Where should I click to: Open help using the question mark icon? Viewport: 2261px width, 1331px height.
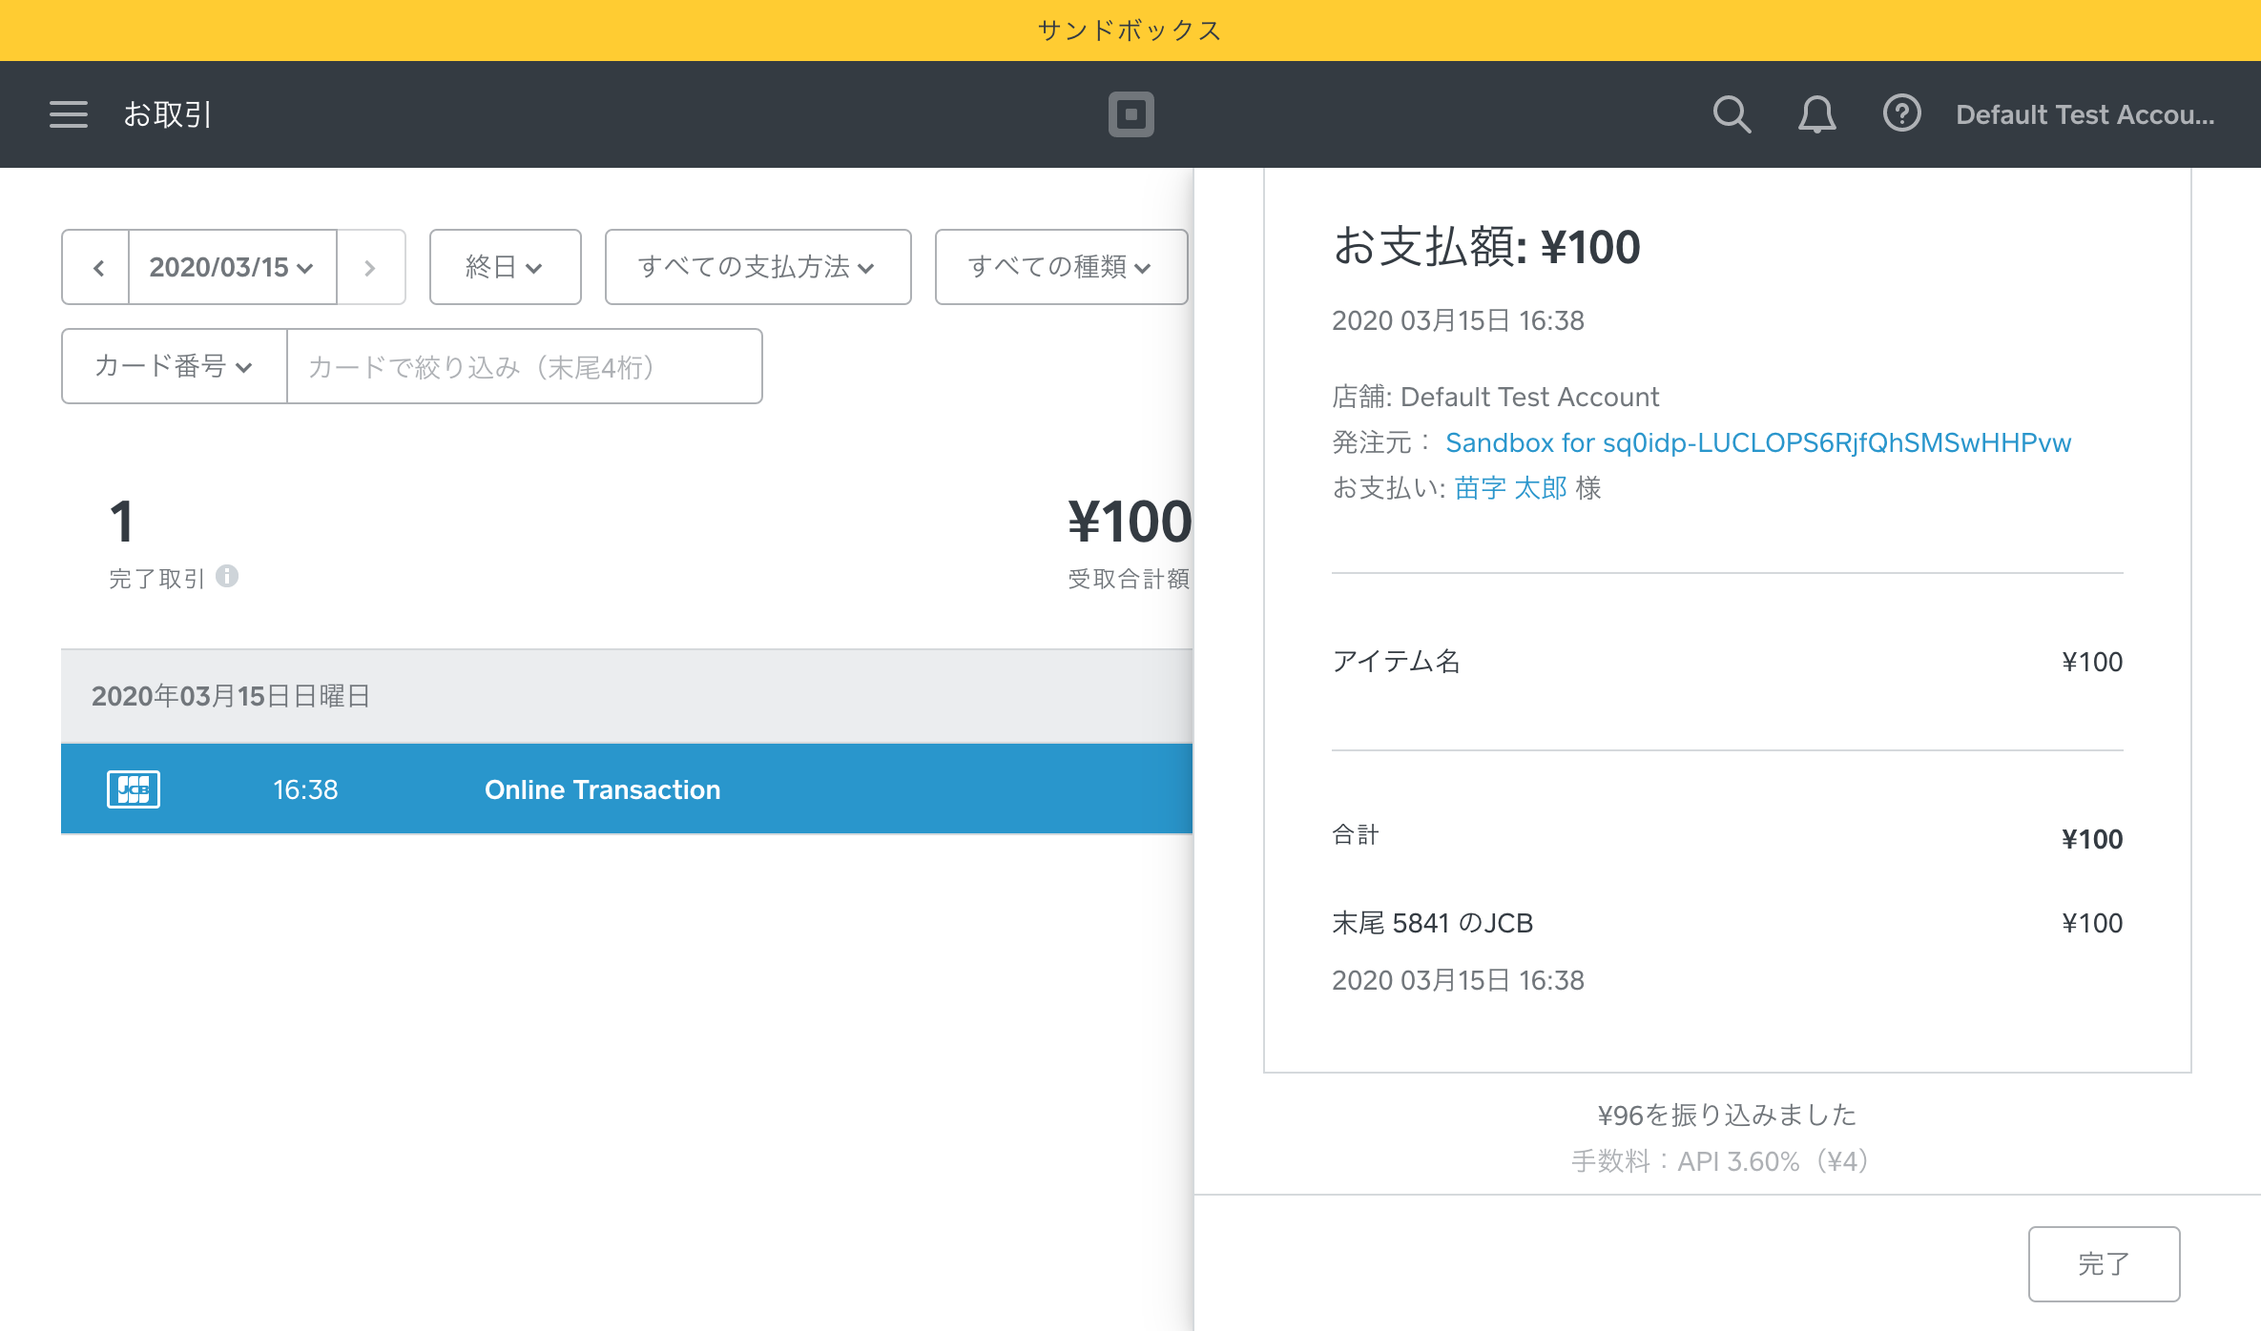click(1901, 114)
